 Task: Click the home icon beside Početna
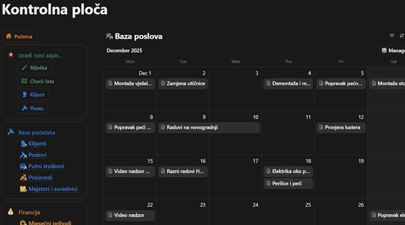point(9,36)
